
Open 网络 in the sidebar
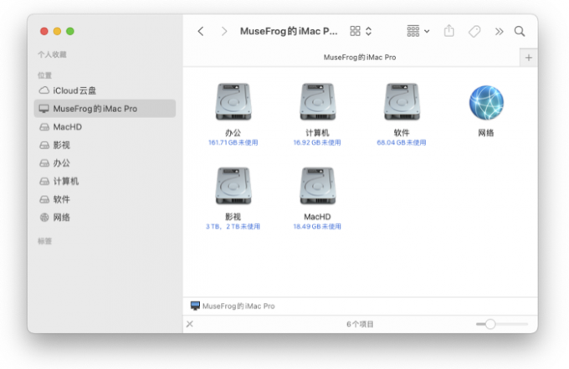point(105,218)
